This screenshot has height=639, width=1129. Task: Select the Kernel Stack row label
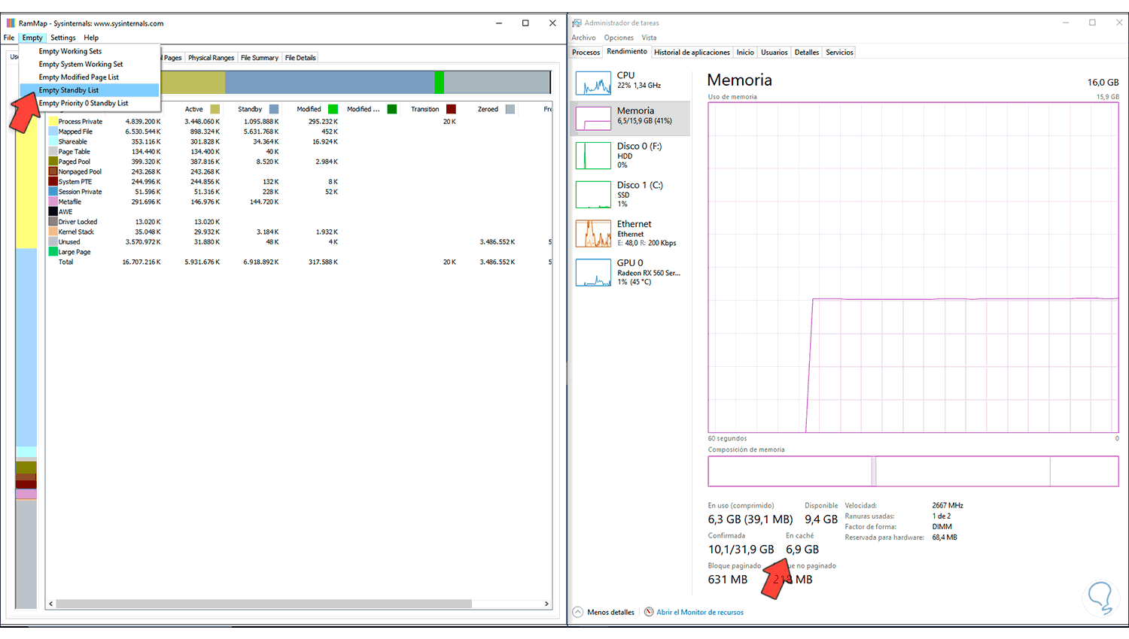[77, 232]
